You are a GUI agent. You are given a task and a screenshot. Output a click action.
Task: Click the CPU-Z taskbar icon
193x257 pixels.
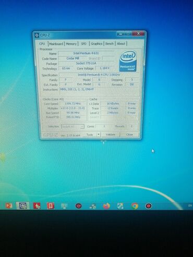pyautogui.click(x=23, y=206)
